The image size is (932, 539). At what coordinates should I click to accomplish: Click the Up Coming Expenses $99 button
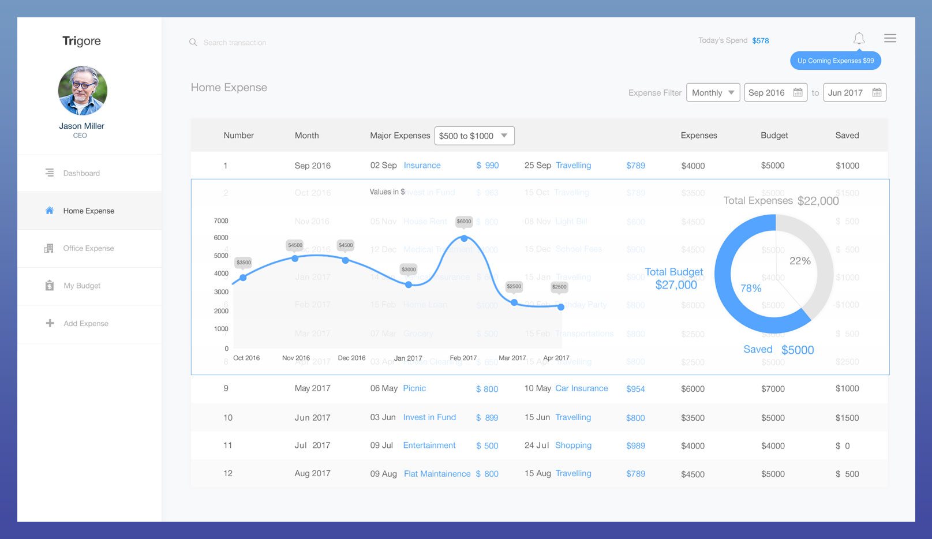coord(835,61)
